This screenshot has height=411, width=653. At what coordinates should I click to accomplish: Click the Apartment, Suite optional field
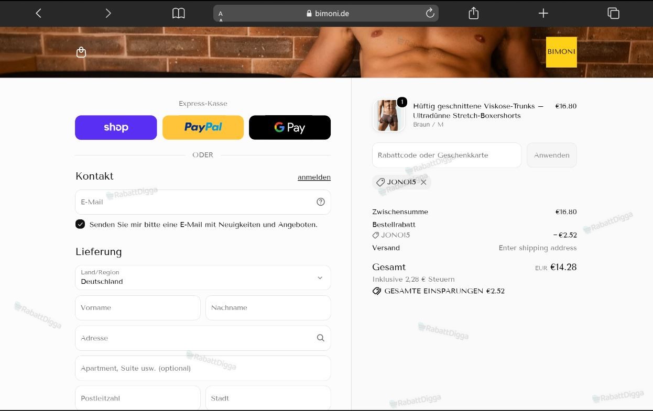pyautogui.click(x=203, y=368)
